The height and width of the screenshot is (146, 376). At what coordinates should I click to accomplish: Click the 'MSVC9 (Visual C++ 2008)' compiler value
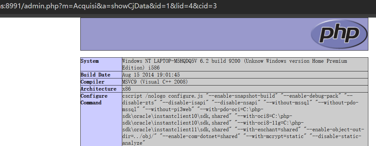click(155, 82)
